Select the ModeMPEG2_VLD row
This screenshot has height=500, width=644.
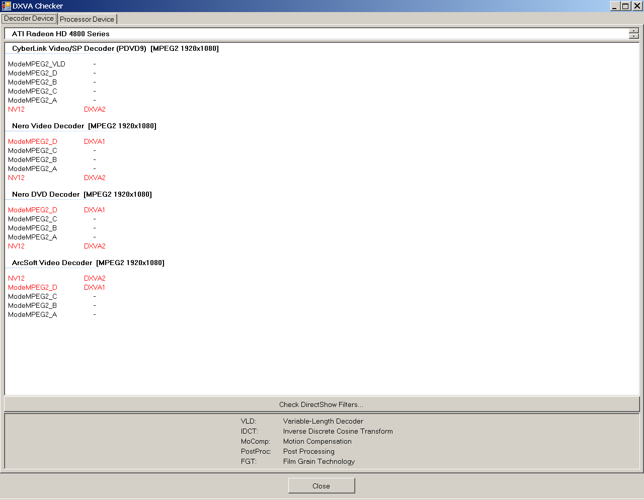pos(37,64)
